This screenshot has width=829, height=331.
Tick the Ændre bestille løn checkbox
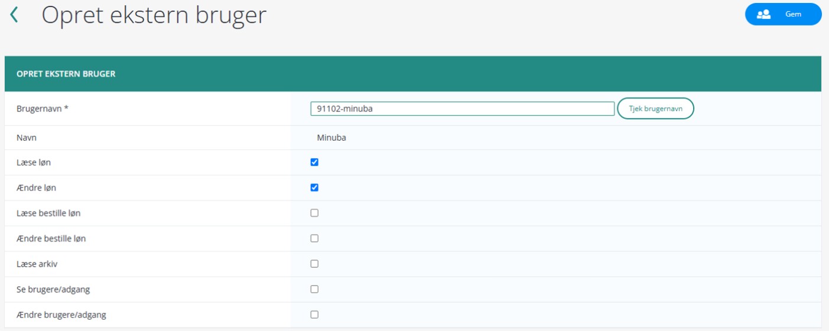coord(314,238)
